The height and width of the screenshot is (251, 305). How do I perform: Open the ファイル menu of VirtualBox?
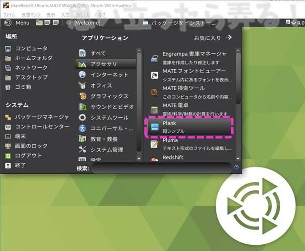pyautogui.click(x=10, y=15)
